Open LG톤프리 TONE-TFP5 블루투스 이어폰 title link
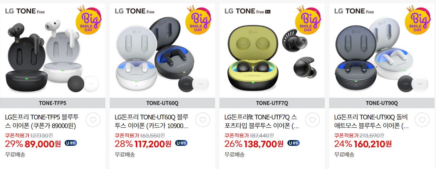436x169 pixels. click(42, 122)
